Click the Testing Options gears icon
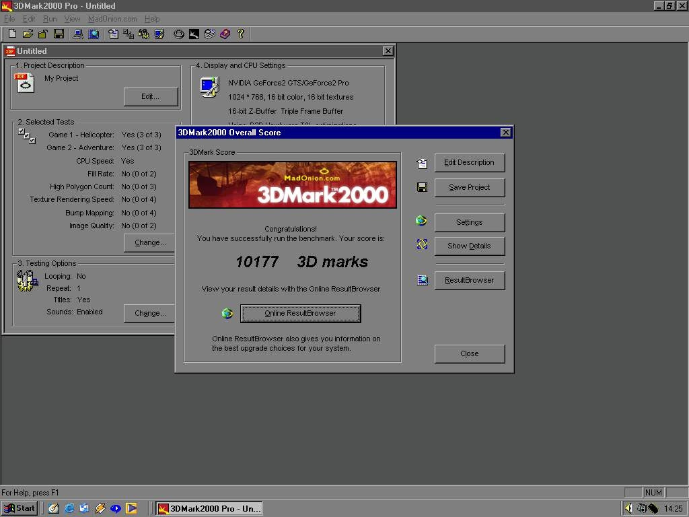The image size is (689, 517). (27, 281)
